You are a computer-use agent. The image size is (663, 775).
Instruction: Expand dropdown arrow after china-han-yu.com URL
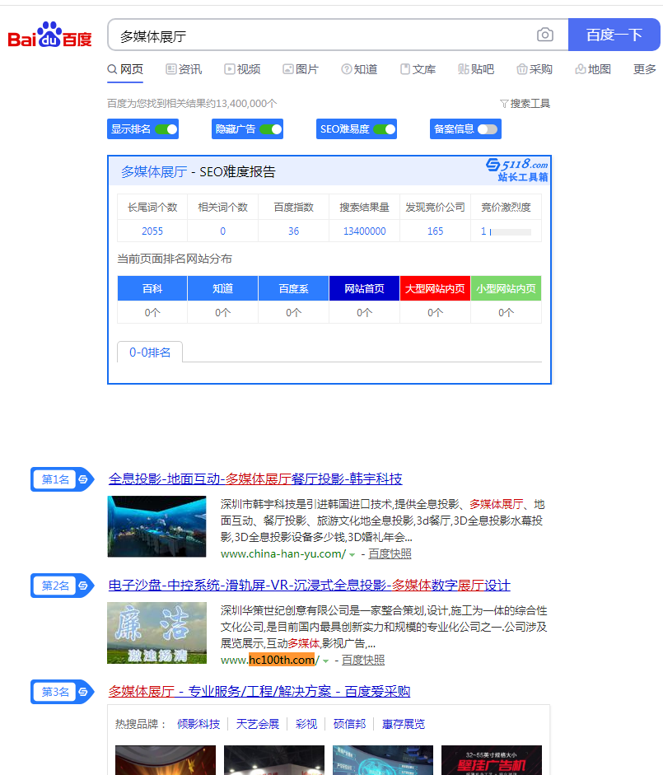point(352,554)
